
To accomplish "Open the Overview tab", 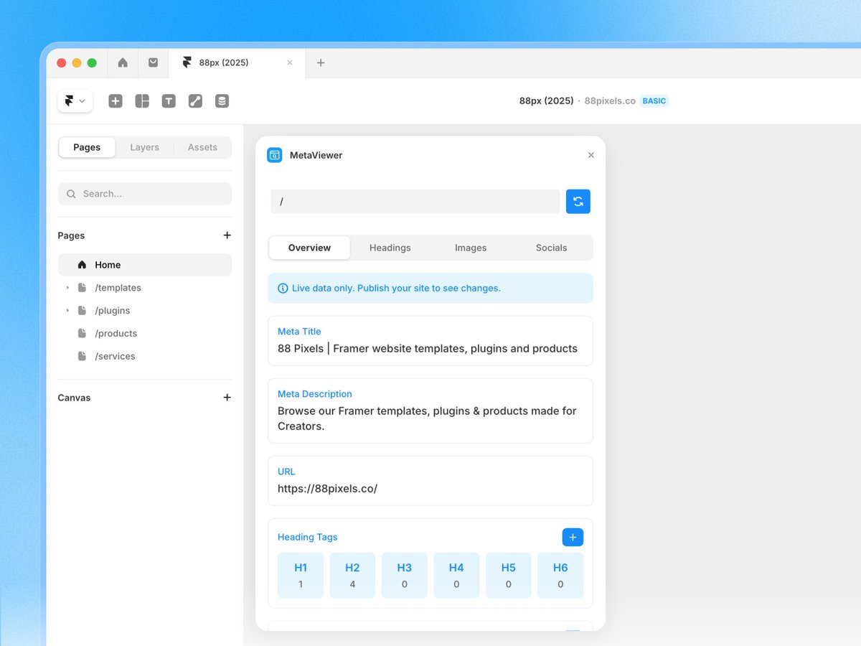I will tap(309, 248).
